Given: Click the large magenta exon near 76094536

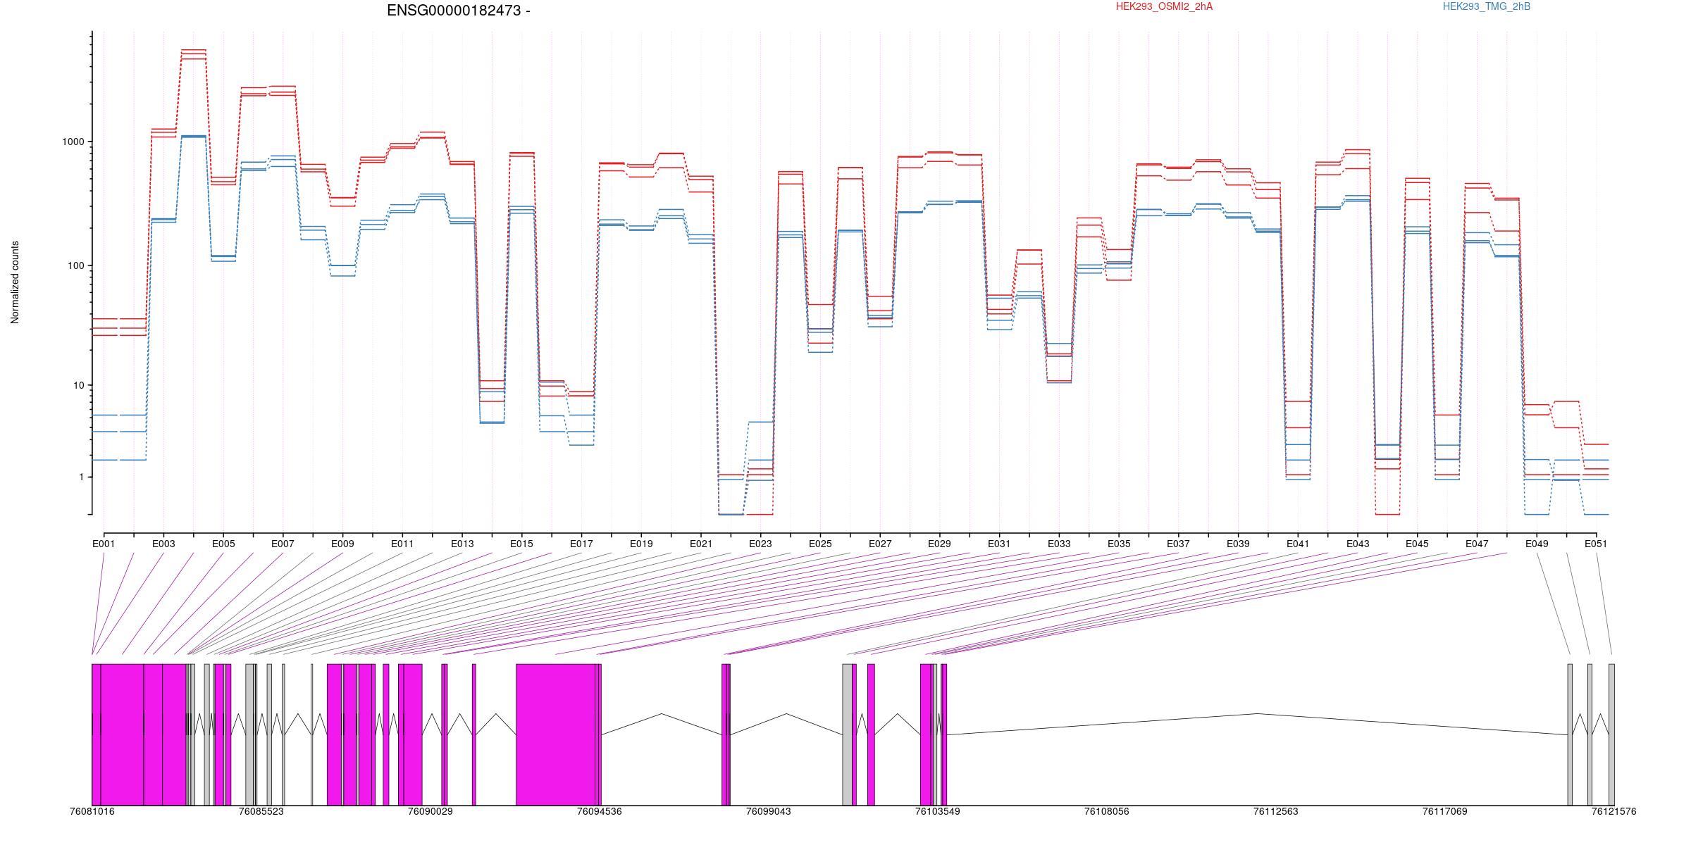Looking at the screenshot, I should [x=556, y=734].
